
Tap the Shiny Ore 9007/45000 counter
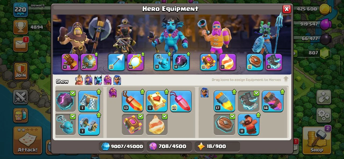click(122, 146)
